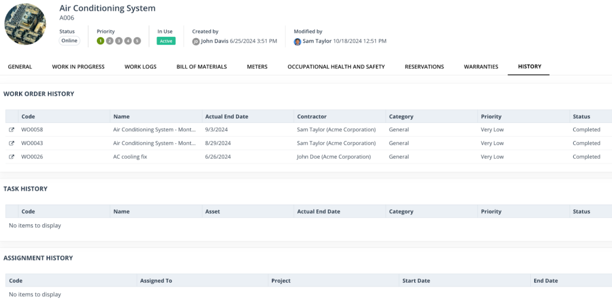Click the Online status badge
The height and width of the screenshot is (305, 612).
pyautogui.click(x=69, y=41)
